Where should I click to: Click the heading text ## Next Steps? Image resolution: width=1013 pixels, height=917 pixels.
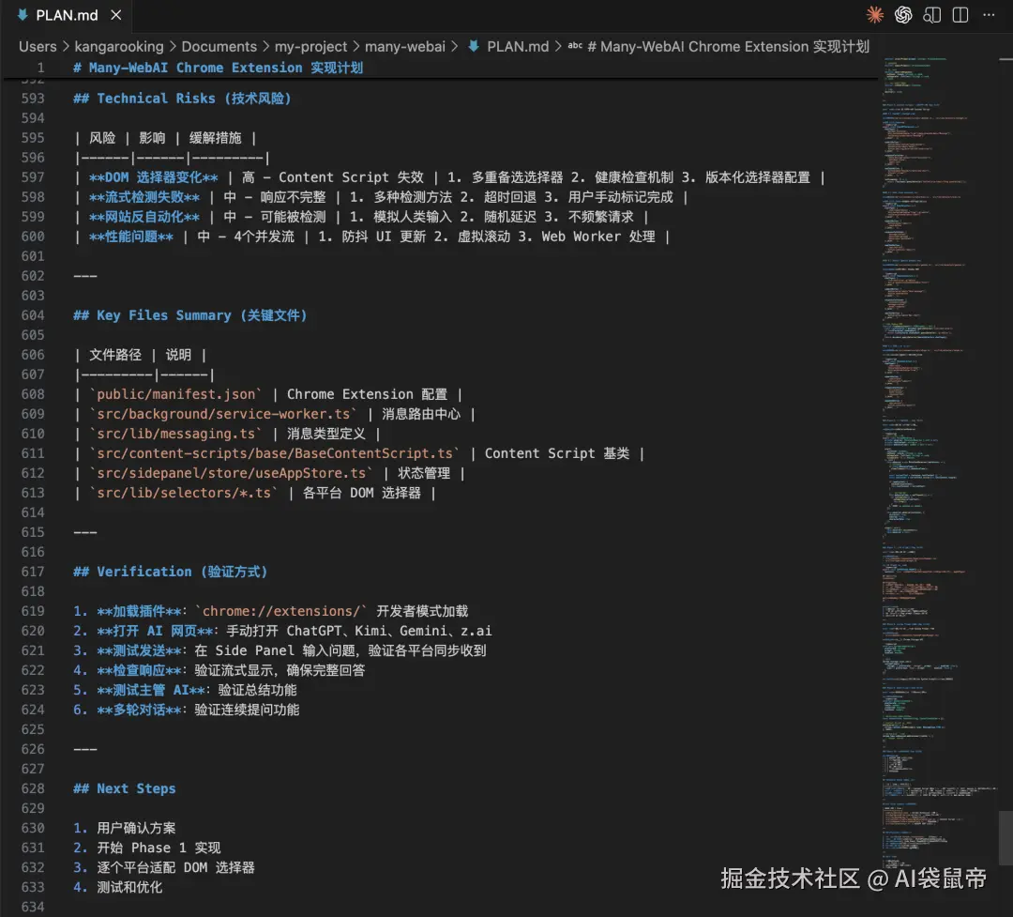124,787
